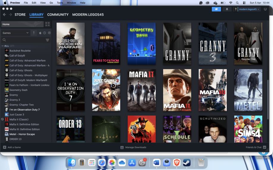Viewport: 273px width, 170px height.
Task: Open Safari from the Dock
Action: (x=102, y=163)
